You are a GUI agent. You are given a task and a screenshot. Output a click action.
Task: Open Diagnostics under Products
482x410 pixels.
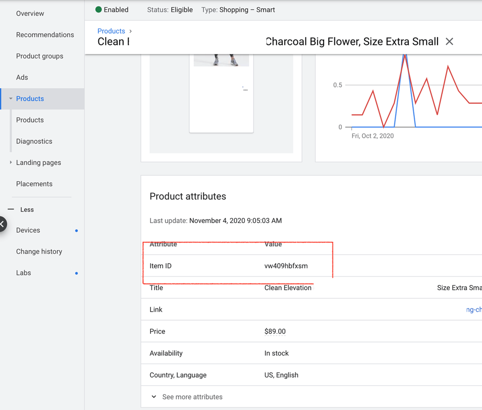(34, 141)
